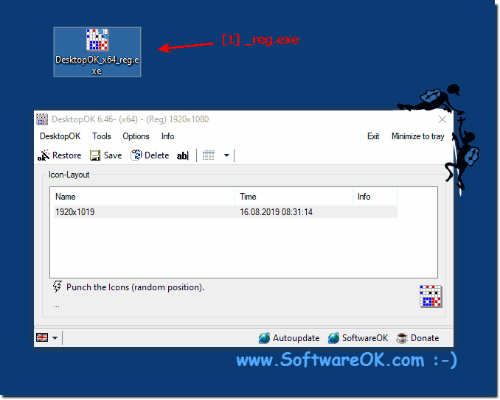The height and width of the screenshot is (400, 500).
Task: Click the list view grid icon
Action: (209, 155)
